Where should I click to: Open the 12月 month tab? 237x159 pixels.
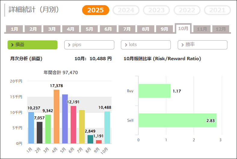click(x=221, y=29)
